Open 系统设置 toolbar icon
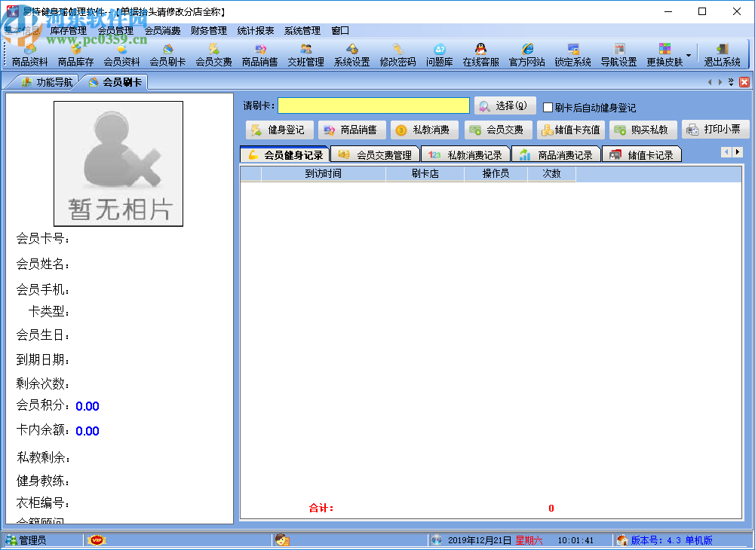The width and height of the screenshot is (755, 550). 352,55
